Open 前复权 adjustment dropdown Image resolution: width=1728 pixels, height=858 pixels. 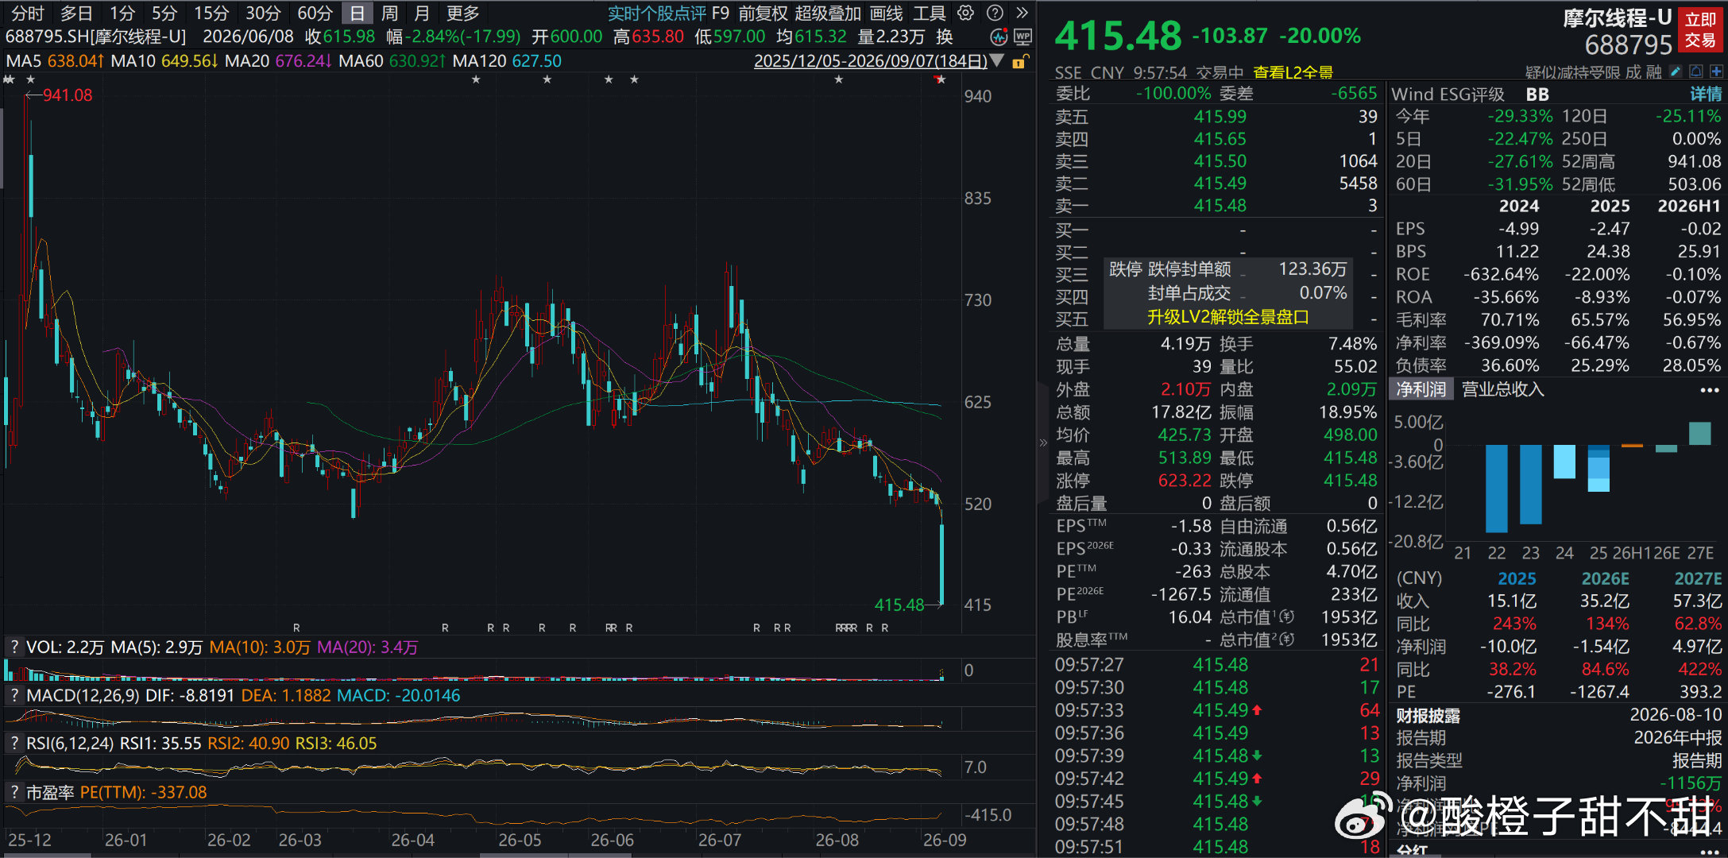763,13
